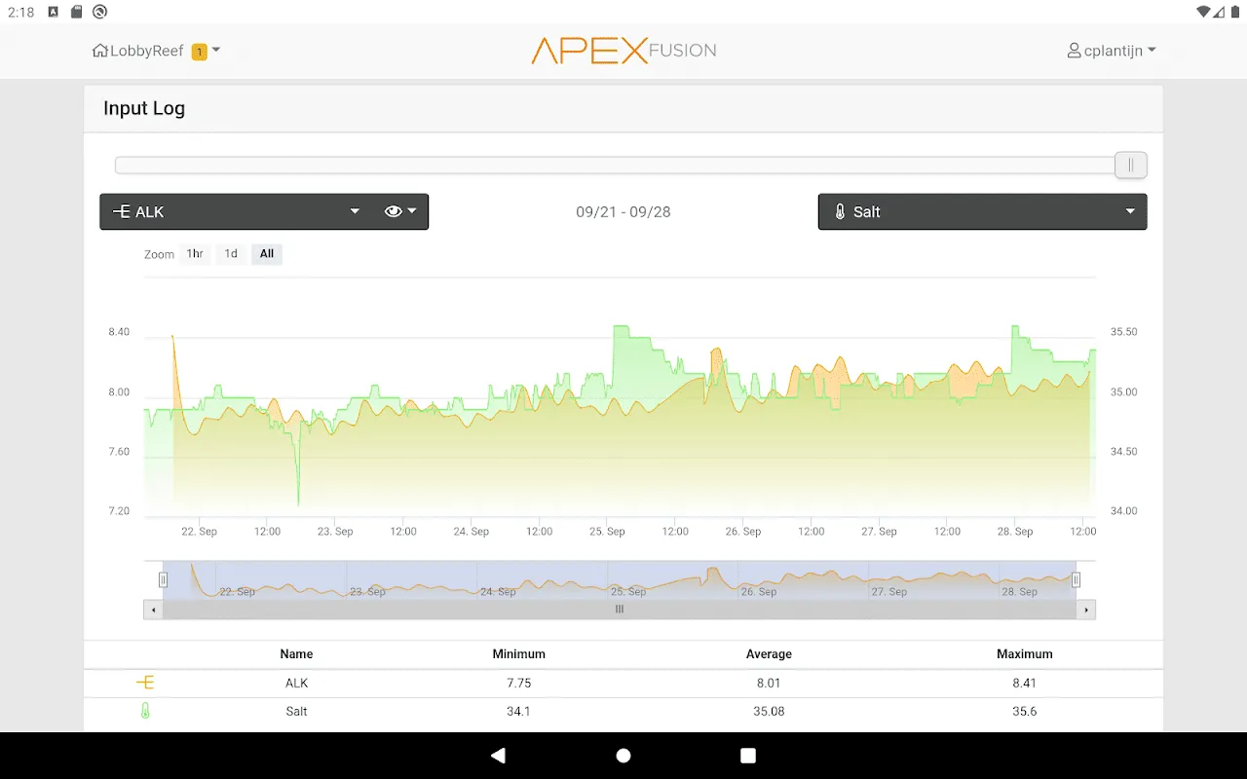This screenshot has height=779, width=1247.
Task: Open the Salt probe selection dropdown
Action: click(1129, 211)
